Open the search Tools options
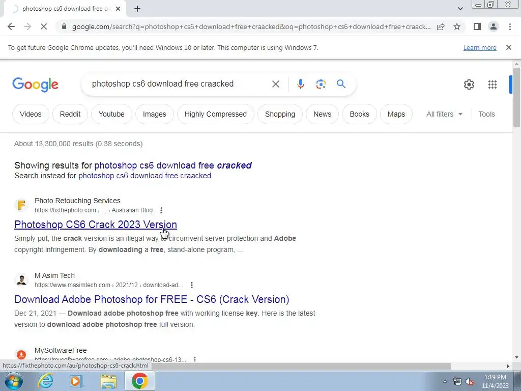The height and width of the screenshot is (391, 521). [x=486, y=114]
